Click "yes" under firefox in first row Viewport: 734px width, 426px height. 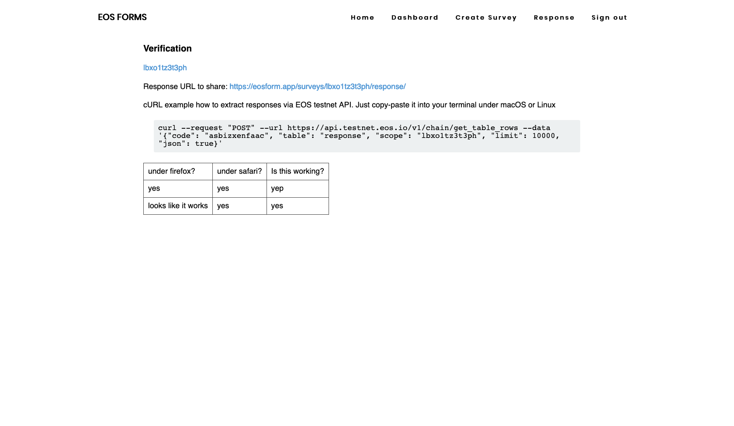point(178,189)
